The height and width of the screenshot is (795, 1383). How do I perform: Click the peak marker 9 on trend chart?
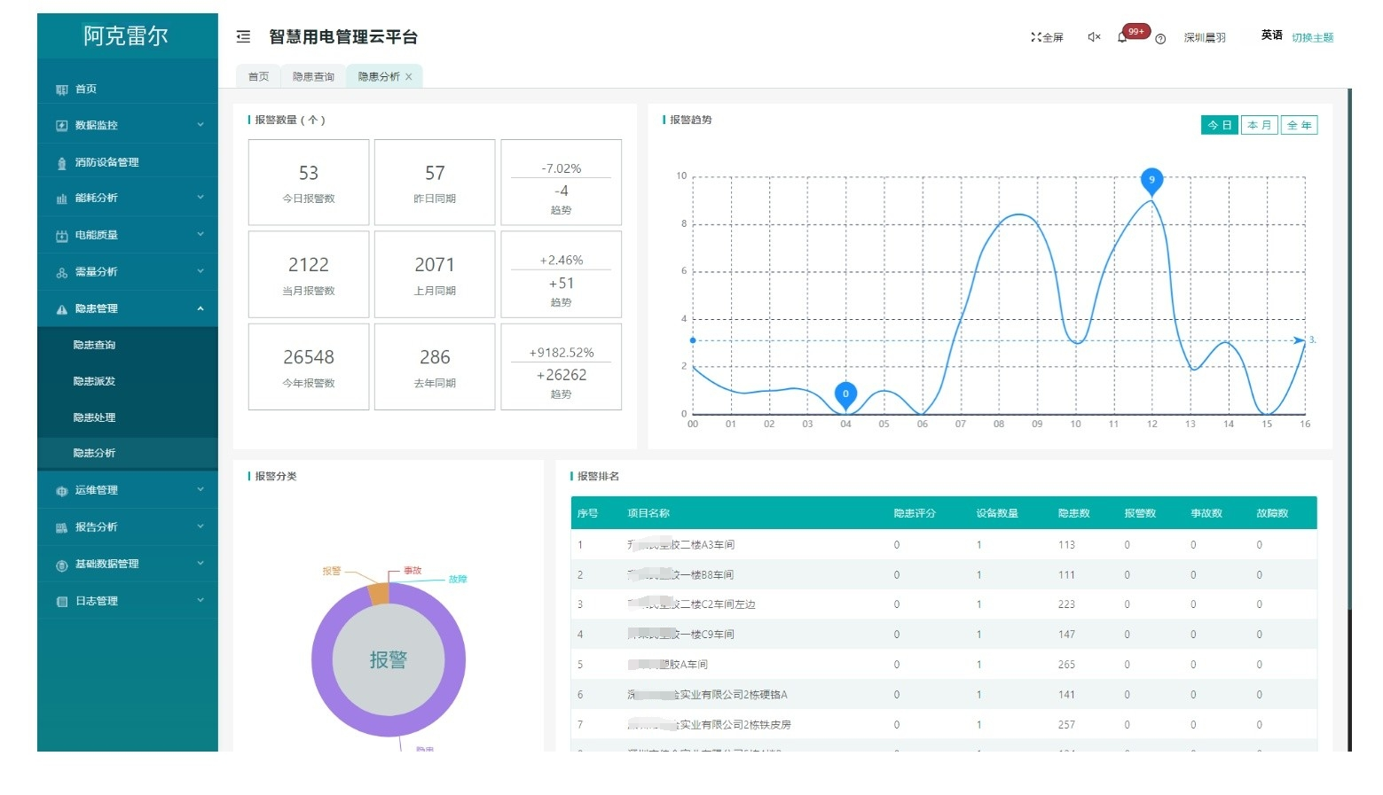coord(1151,181)
